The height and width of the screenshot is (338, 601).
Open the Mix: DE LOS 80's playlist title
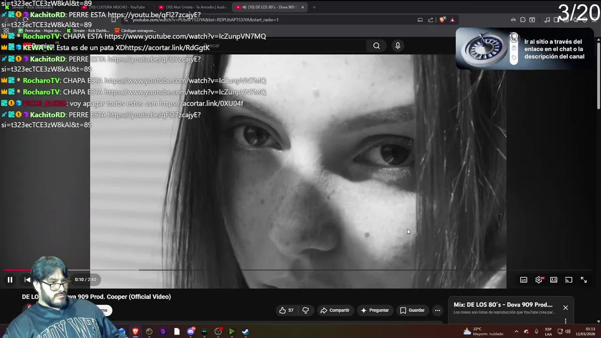(x=503, y=305)
